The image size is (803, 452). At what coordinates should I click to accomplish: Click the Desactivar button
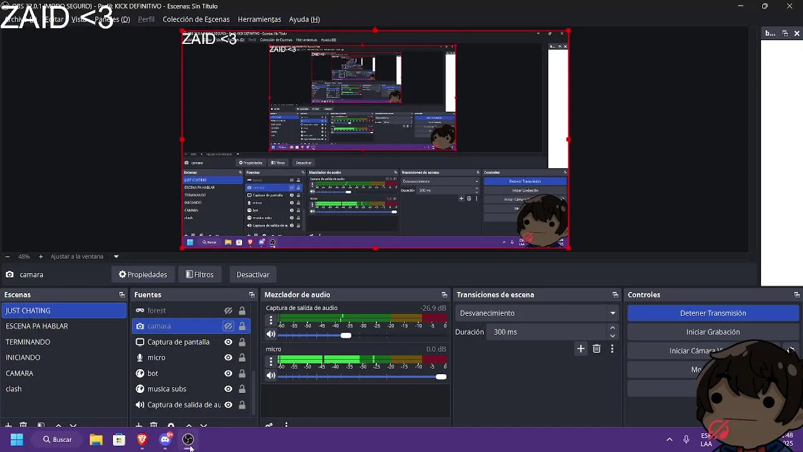point(253,274)
